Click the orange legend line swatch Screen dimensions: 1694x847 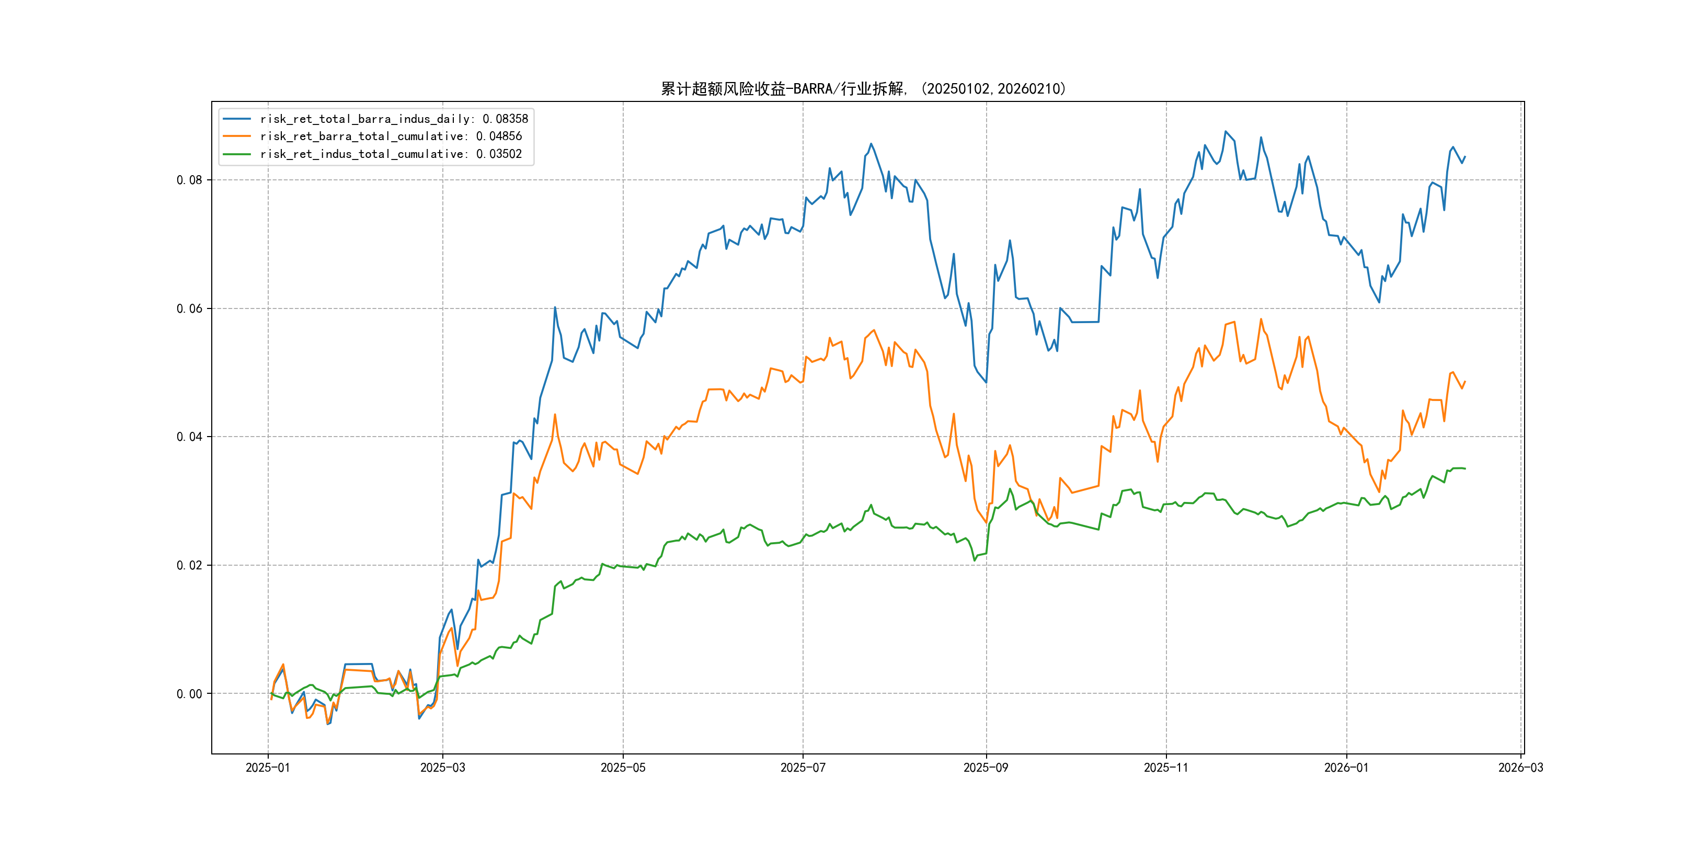point(237,136)
